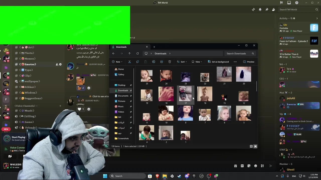The width and height of the screenshot is (321, 180).
Task: Click the Search Downloads field
Action: pos(240,53)
